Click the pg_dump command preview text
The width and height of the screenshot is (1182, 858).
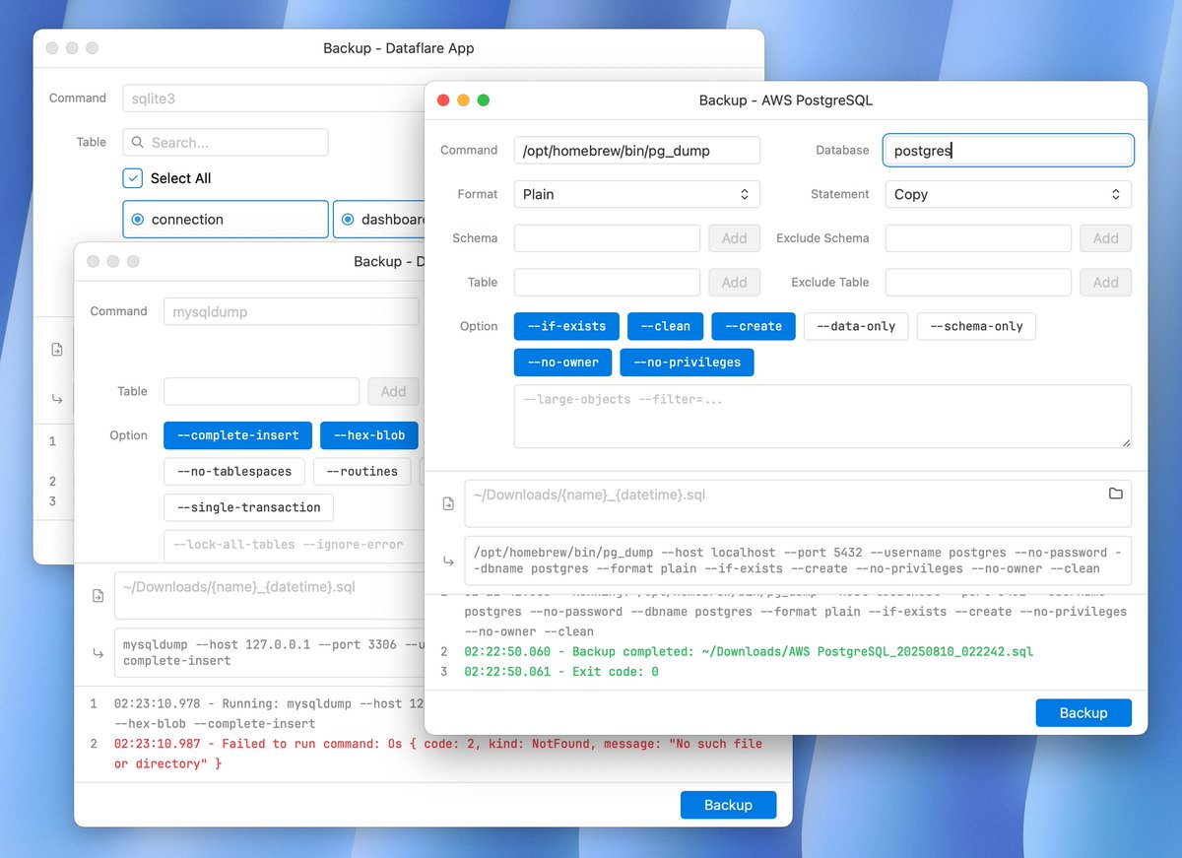pos(798,561)
